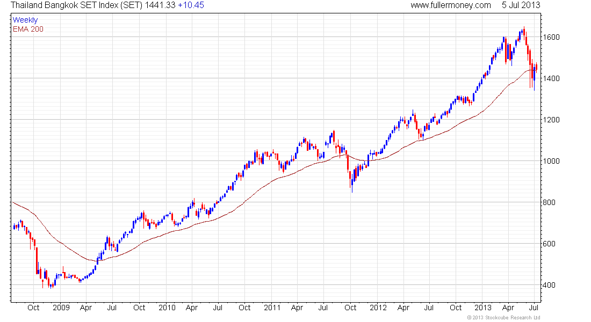Click the +10.45 change value
The height and width of the screenshot is (322, 591).
point(191,5)
